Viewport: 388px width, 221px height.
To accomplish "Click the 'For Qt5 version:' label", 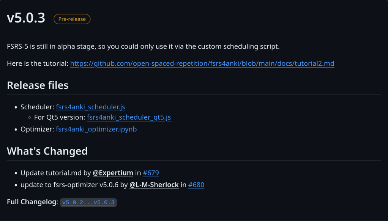I will (59, 117).
